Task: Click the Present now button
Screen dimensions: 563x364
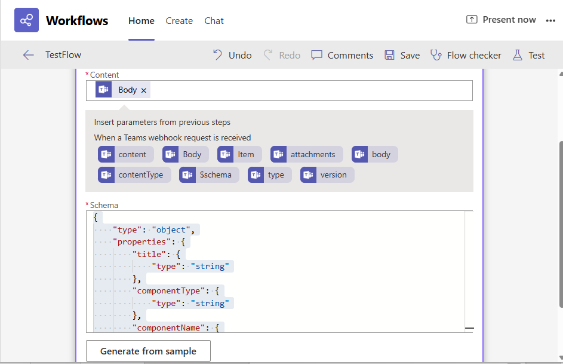Action: (x=501, y=20)
